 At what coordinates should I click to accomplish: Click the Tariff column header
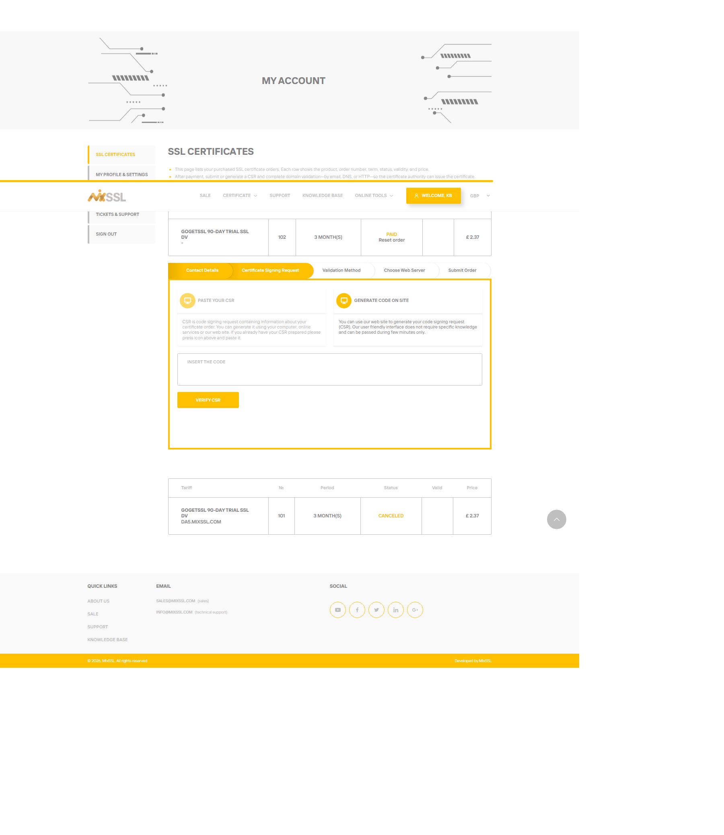186,488
